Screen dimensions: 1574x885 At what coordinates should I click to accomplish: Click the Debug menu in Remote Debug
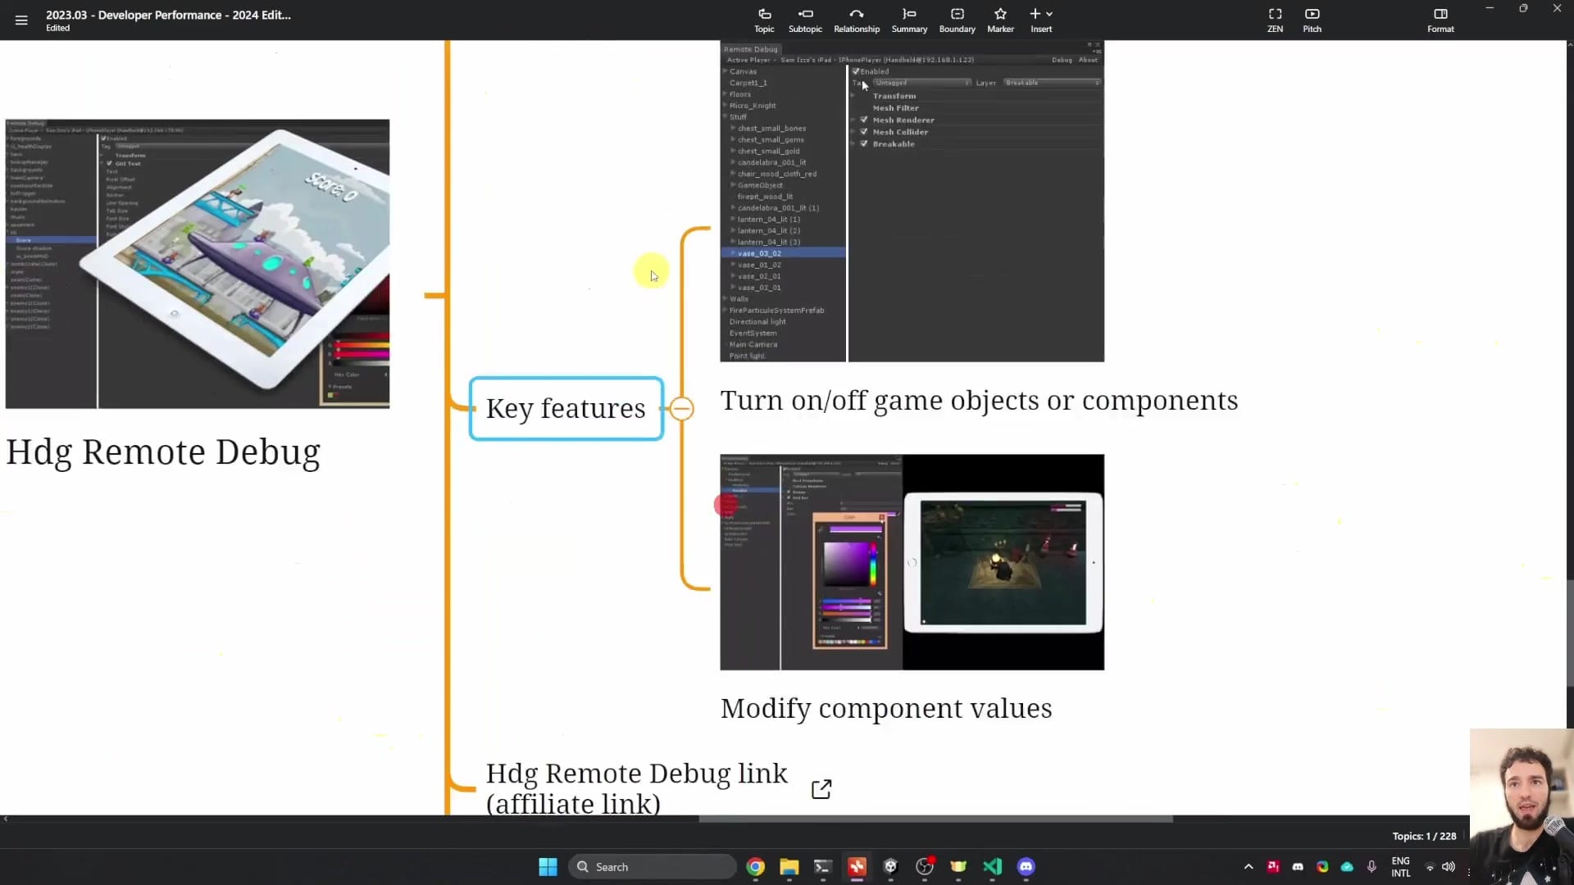pyautogui.click(x=1062, y=59)
